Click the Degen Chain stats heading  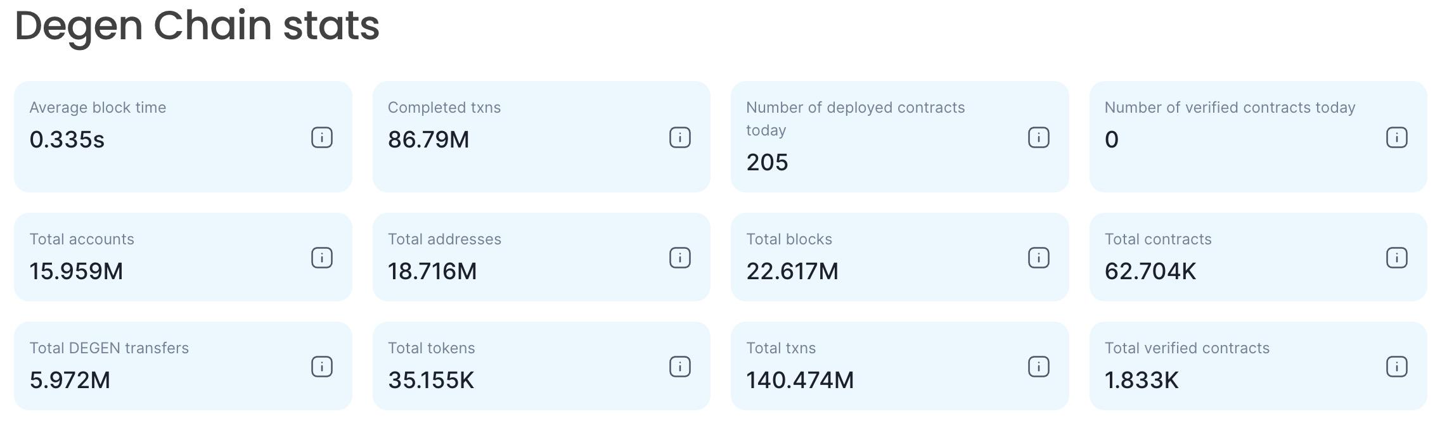197,26
